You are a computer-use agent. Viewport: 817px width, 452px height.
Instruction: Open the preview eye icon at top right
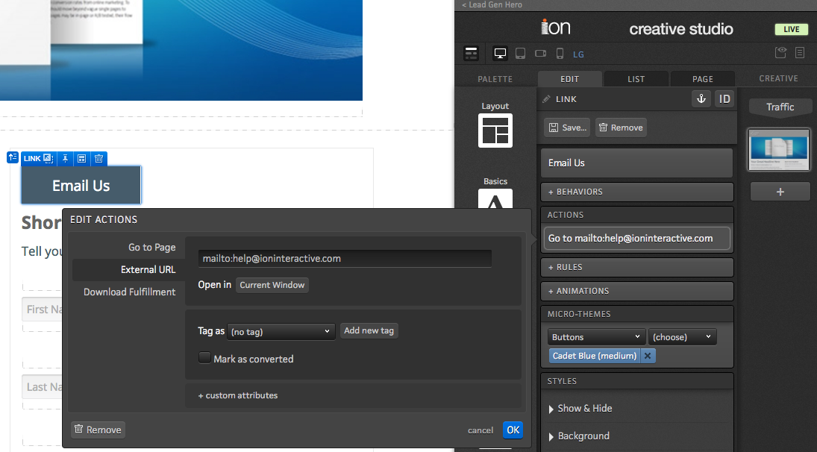[780, 53]
